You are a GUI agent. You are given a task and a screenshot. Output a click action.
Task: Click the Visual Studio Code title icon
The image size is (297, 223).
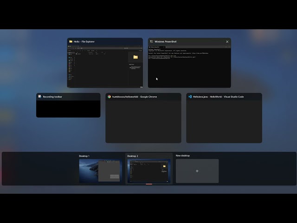click(190, 97)
